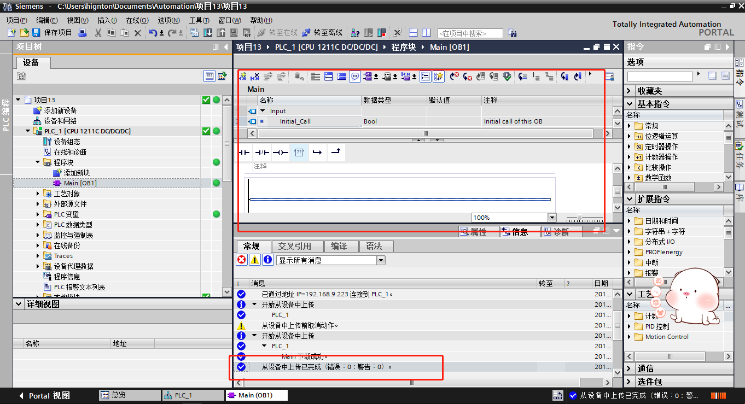Viewport: 745px width, 404px height.
Task: Insert an output coil into the rung
Action: 281,153
